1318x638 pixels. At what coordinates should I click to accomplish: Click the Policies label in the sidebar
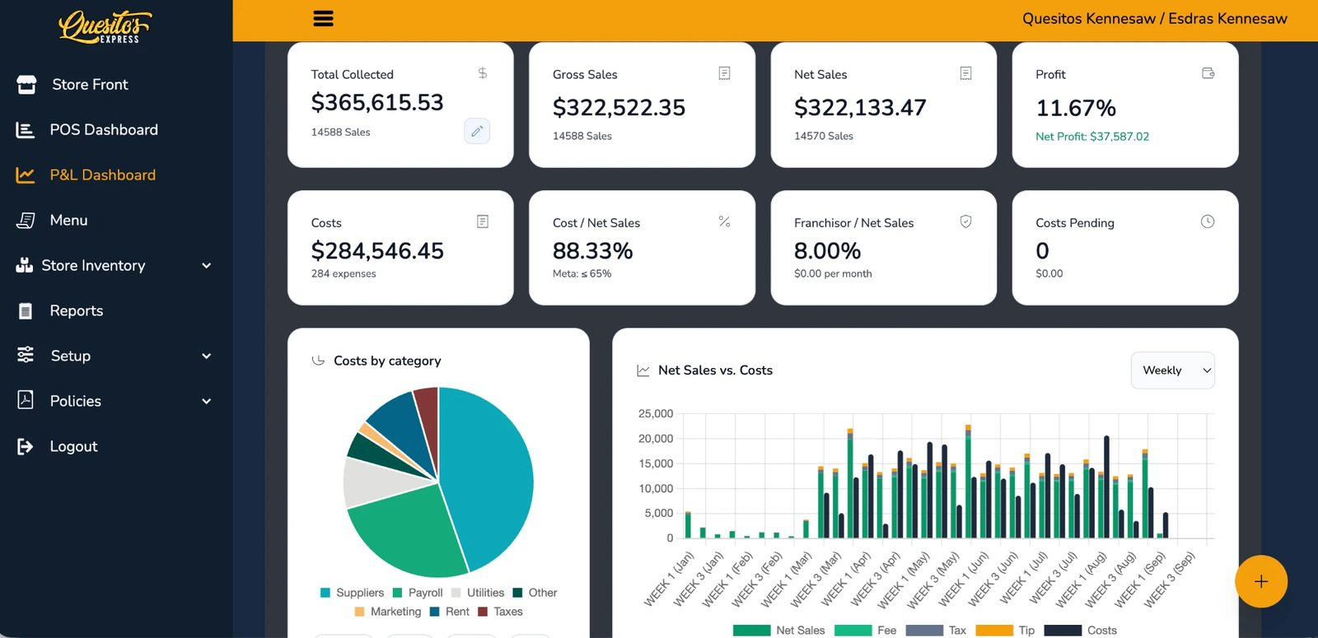point(76,401)
